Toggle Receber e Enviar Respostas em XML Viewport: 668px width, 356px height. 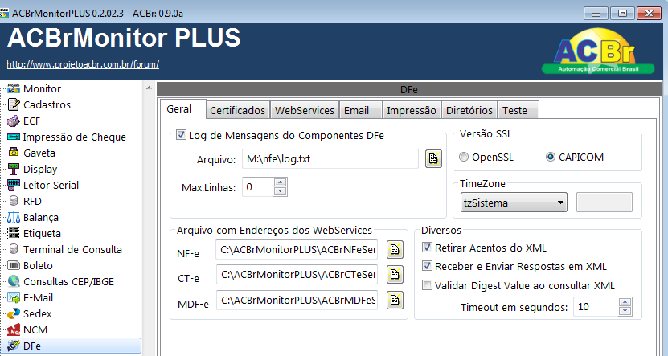tap(427, 266)
